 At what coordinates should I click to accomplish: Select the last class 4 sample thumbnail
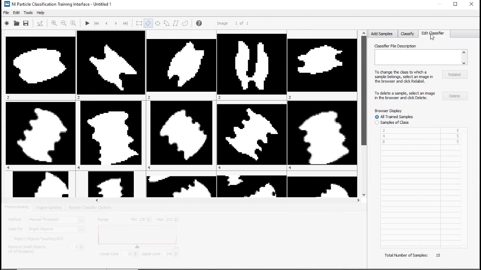click(322, 133)
